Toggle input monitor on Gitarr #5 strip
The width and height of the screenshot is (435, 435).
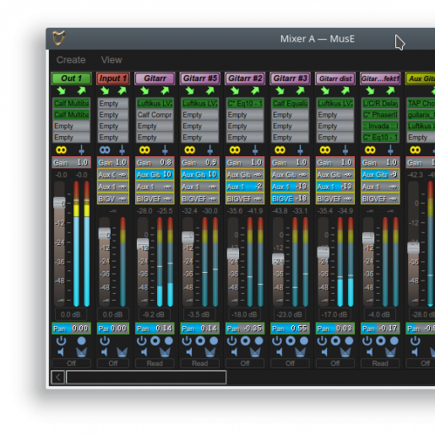[x=200, y=340]
